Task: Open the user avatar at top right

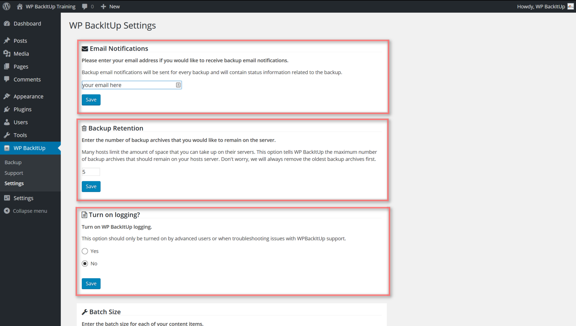Action: click(x=571, y=6)
